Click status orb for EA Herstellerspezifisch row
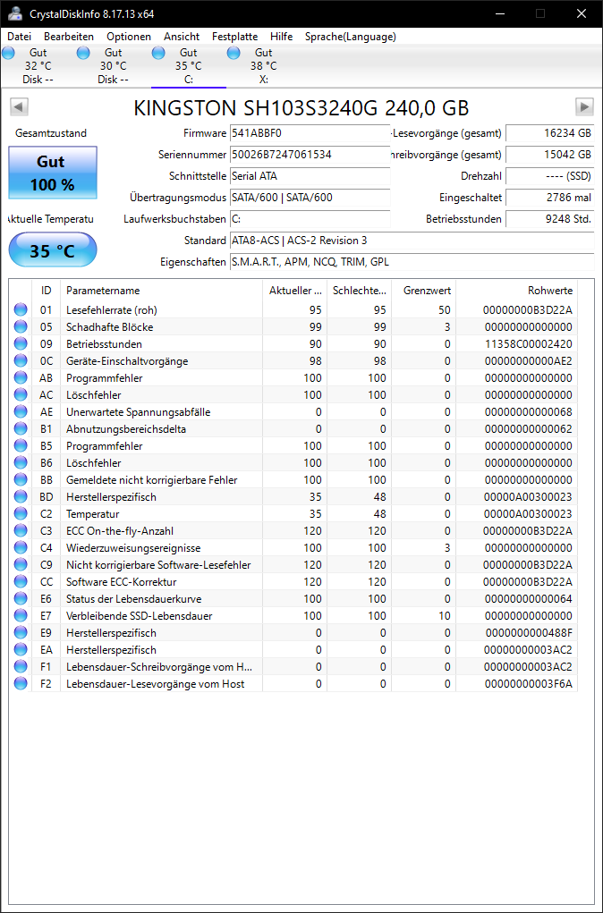The height and width of the screenshot is (913, 603). pos(21,650)
